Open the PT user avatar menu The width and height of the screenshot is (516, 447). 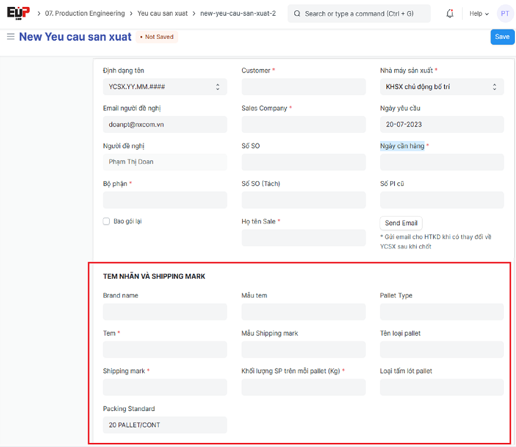pyautogui.click(x=504, y=13)
